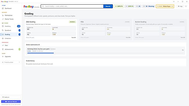Screen dimensions: 189x106
Task: Open the Dashboard icon in sidebar
Action: tap(3, 8)
